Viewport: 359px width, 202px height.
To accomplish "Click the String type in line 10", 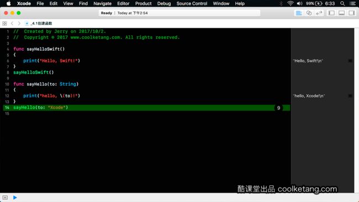I will point(68,84).
